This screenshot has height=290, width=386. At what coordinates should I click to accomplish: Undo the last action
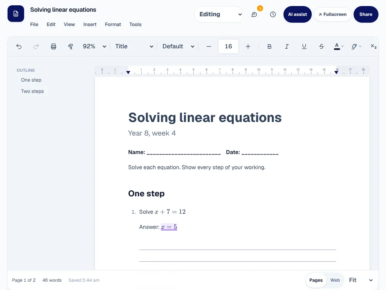pos(19,46)
